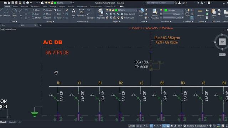Click the Undo arrow in quick access toolbar
The height and width of the screenshot is (128, 228).
coord(31,2)
